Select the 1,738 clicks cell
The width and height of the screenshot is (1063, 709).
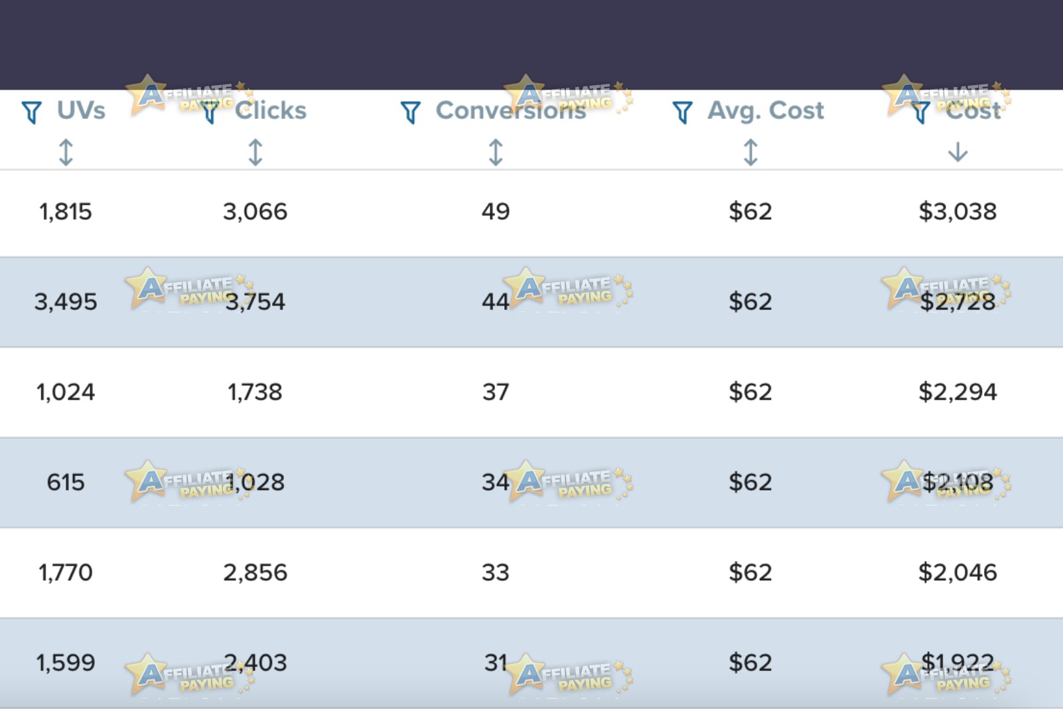[255, 392]
